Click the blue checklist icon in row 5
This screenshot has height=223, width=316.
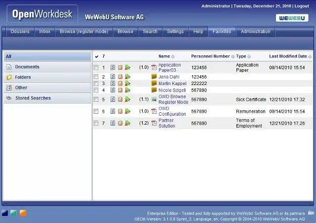(113, 99)
